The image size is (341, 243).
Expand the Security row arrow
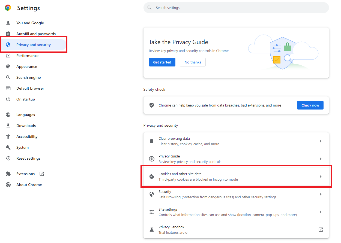[x=321, y=194]
